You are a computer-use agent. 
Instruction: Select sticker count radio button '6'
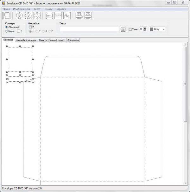coord(49,31)
